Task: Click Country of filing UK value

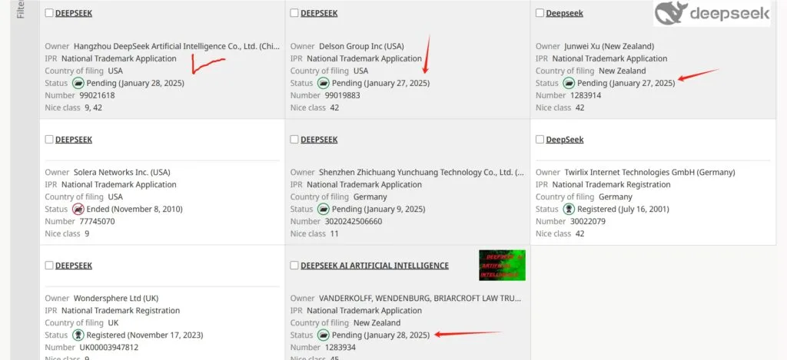Action: click(115, 322)
